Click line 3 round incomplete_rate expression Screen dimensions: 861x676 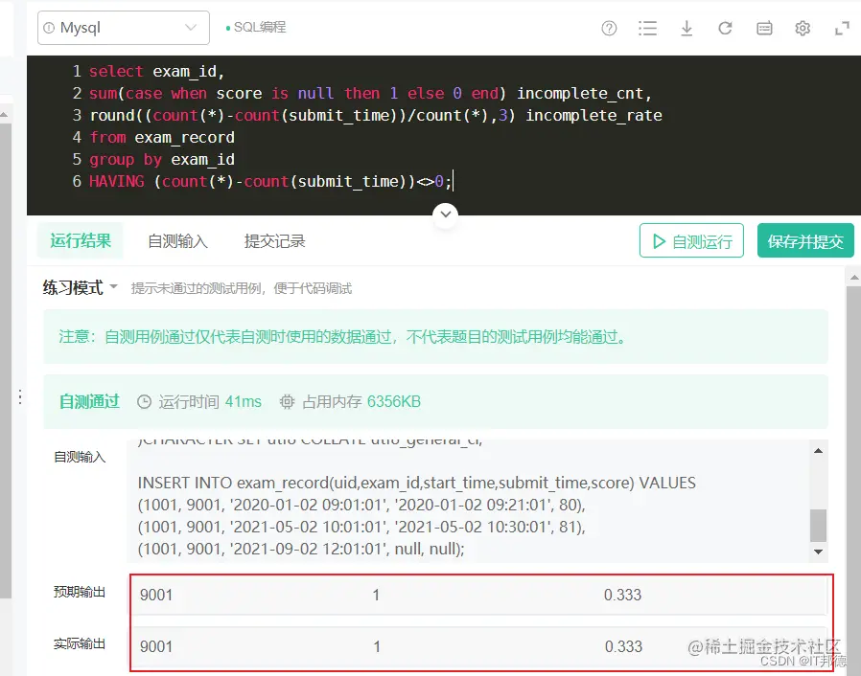coord(376,115)
